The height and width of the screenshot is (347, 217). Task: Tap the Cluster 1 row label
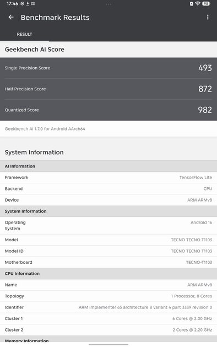14,319
